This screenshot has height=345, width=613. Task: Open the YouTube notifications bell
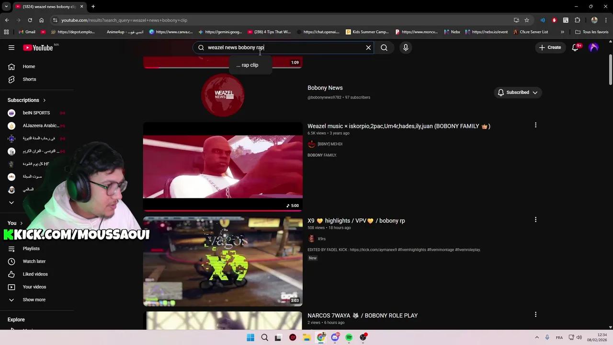tap(575, 47)
